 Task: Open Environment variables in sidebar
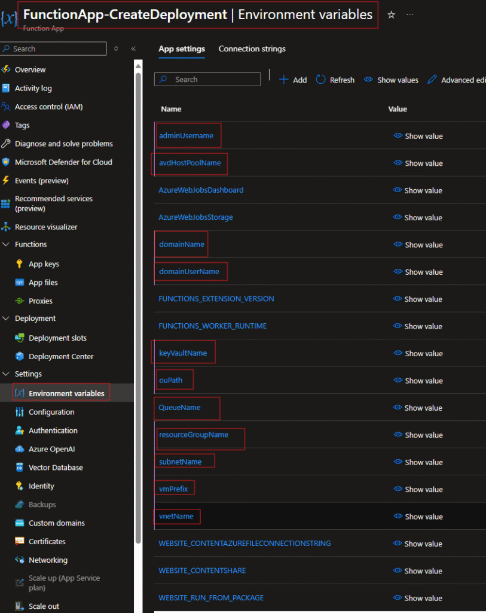pyautogui.click(x=66, y=393)
